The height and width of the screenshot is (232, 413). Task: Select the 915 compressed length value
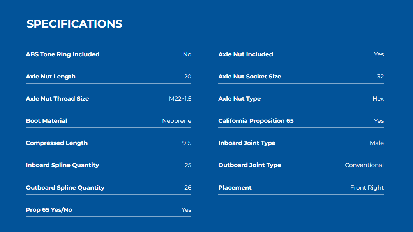click(x=187, y=143)
